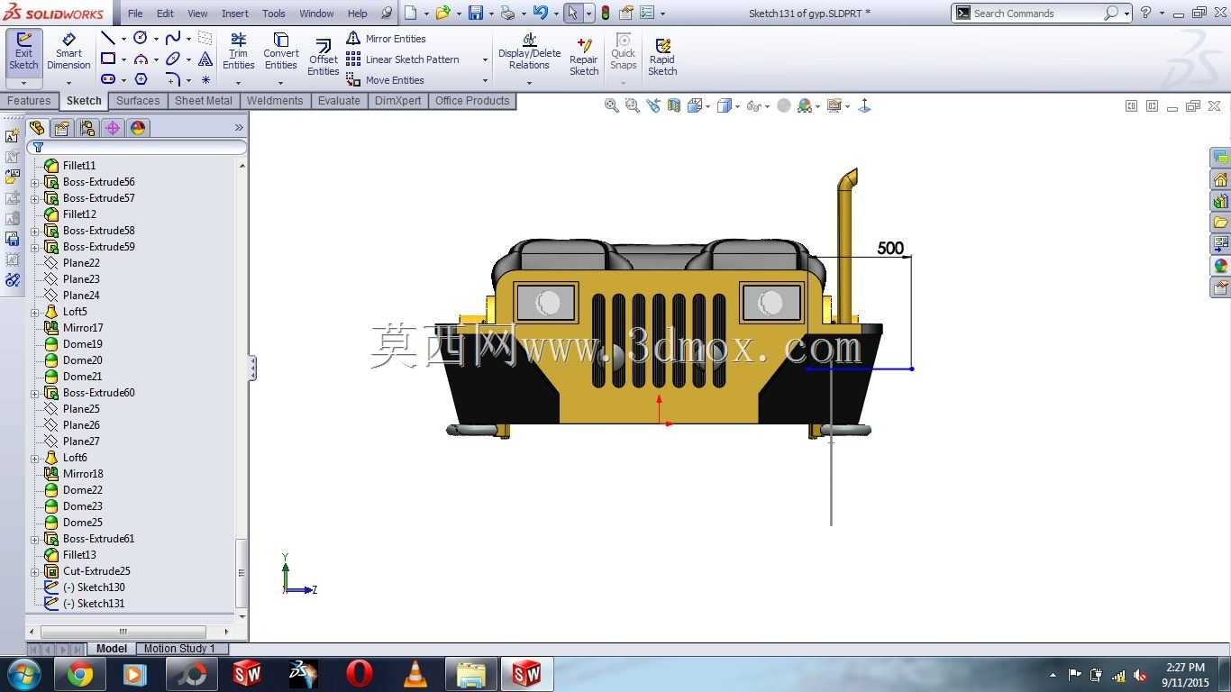Open the Trim Entities dropdown arrow
The height and width of the screenshot is (692, 1231).
238,83
